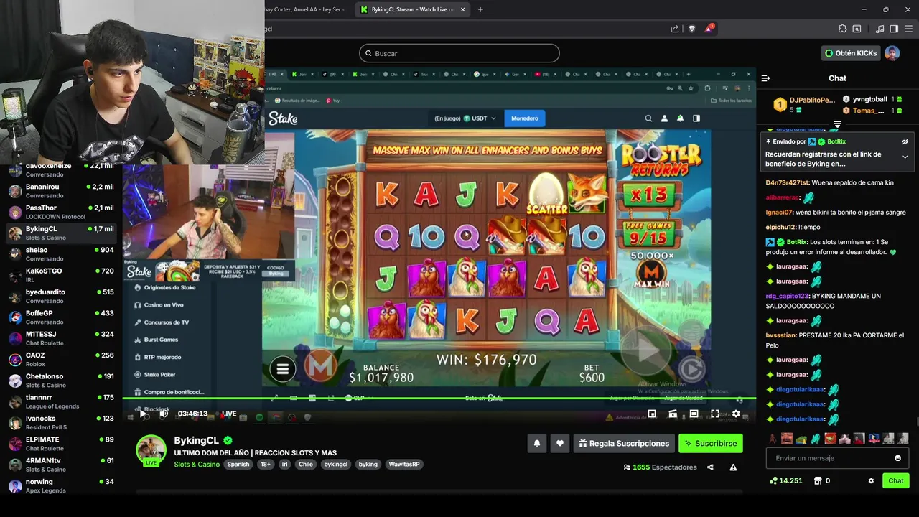The image size is (919, 517).
Task: Collapse the chat panel
Action: click(x=765, y=78)
